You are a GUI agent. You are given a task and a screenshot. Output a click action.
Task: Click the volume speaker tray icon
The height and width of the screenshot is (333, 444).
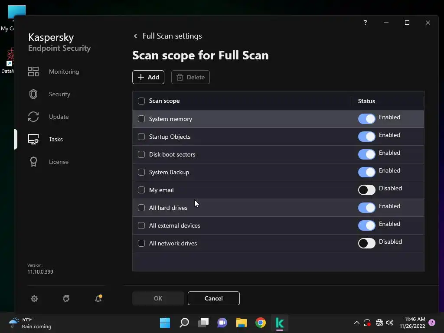coord(390,323)
